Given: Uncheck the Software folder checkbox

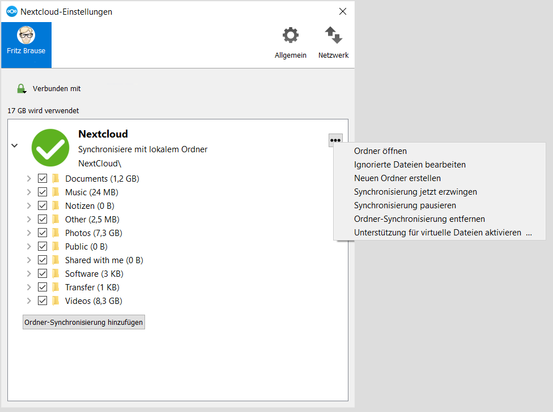Looking at the screenshot, I should pyautogui.click(x=42, y=273).
